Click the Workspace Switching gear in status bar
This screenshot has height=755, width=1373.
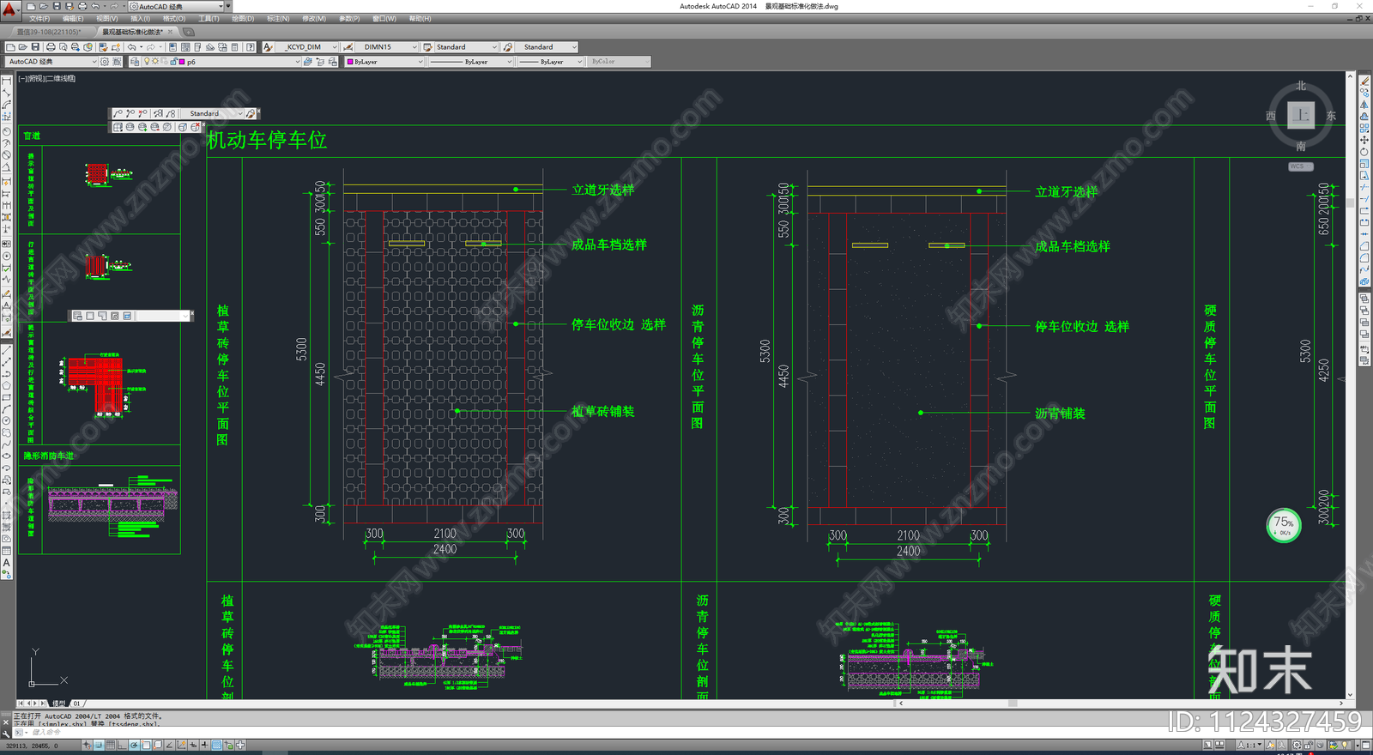coord(1296,746)
